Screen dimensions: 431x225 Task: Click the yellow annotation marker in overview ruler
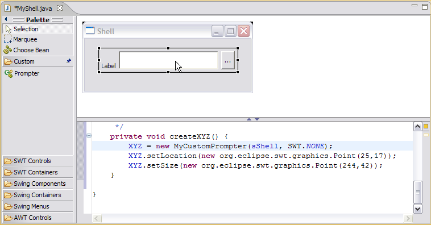[426, 135]
